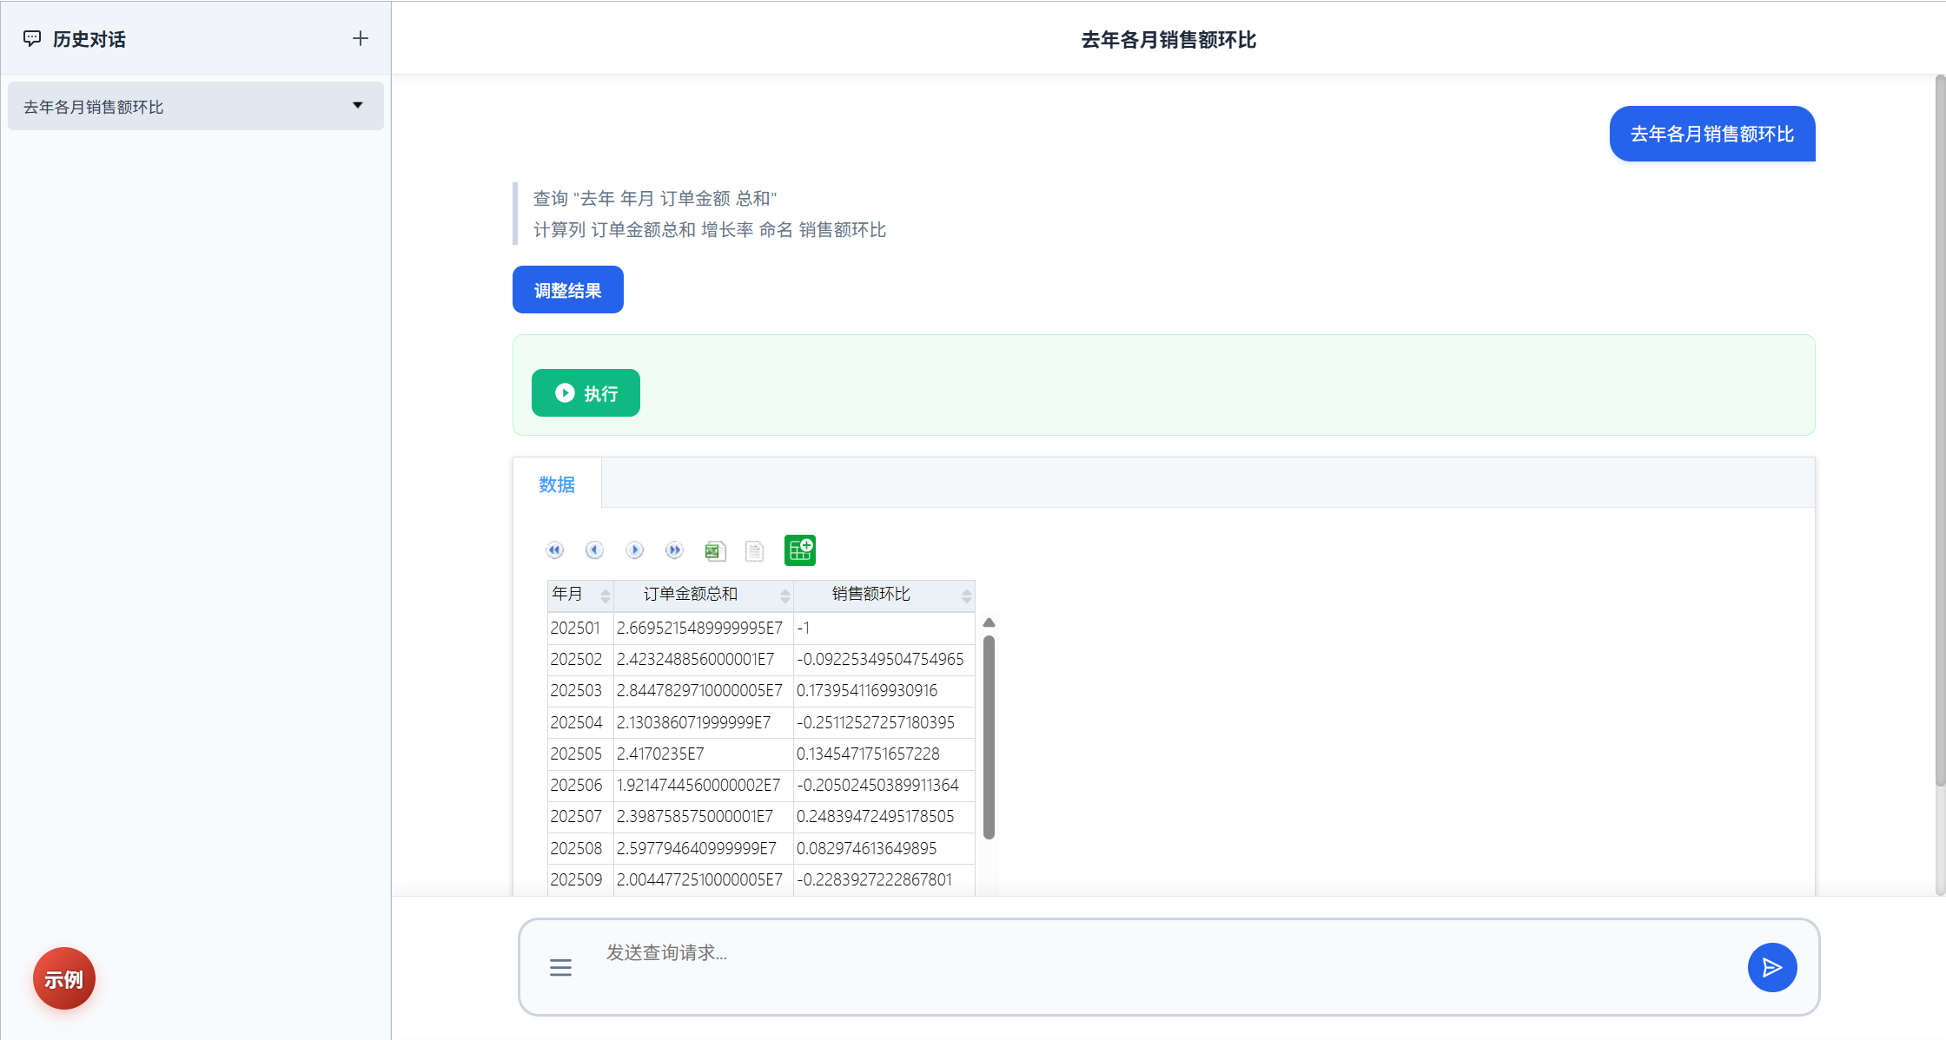Send the query with the arrow button
The width and height of the screenshot is (1946, 1040).
click(x=1772, y=967)
